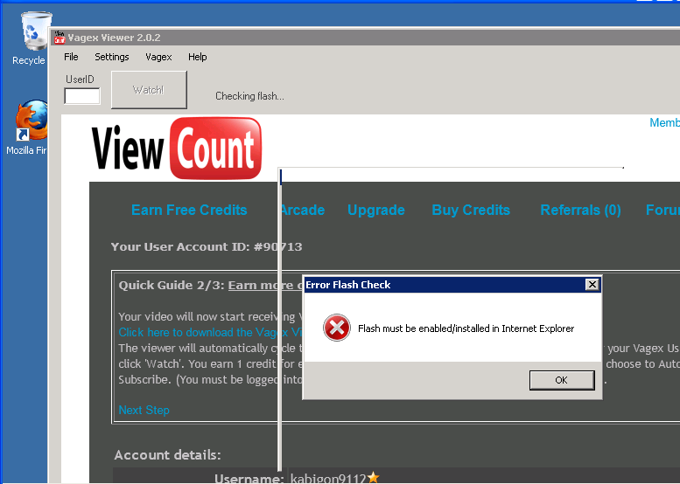Open the Vagex menu

[158, 57]
